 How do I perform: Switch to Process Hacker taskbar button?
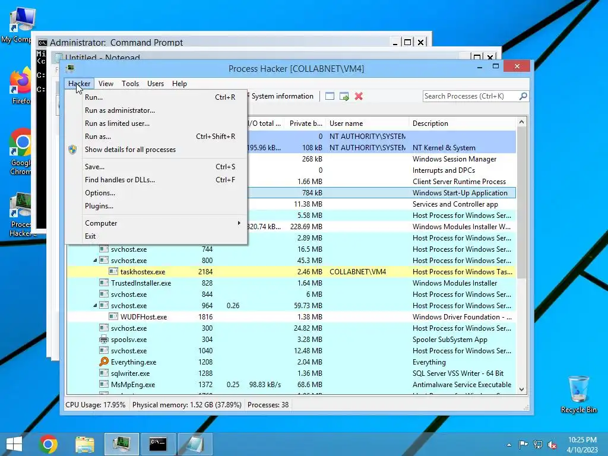pyautogui.click(x=121, y=444)
